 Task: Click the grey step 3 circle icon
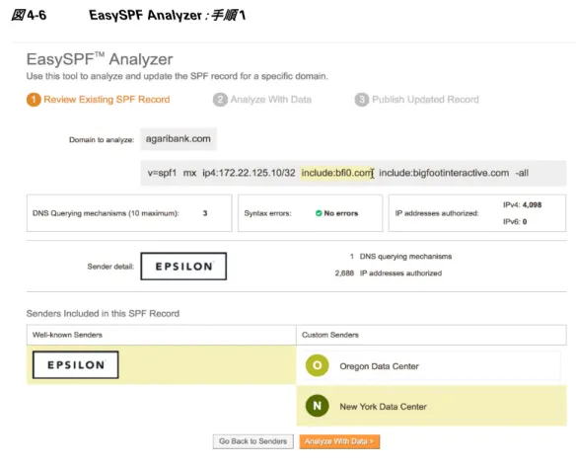(361, 100)
